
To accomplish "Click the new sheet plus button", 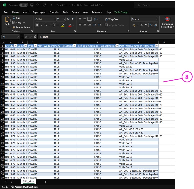I will pos(45,182).
